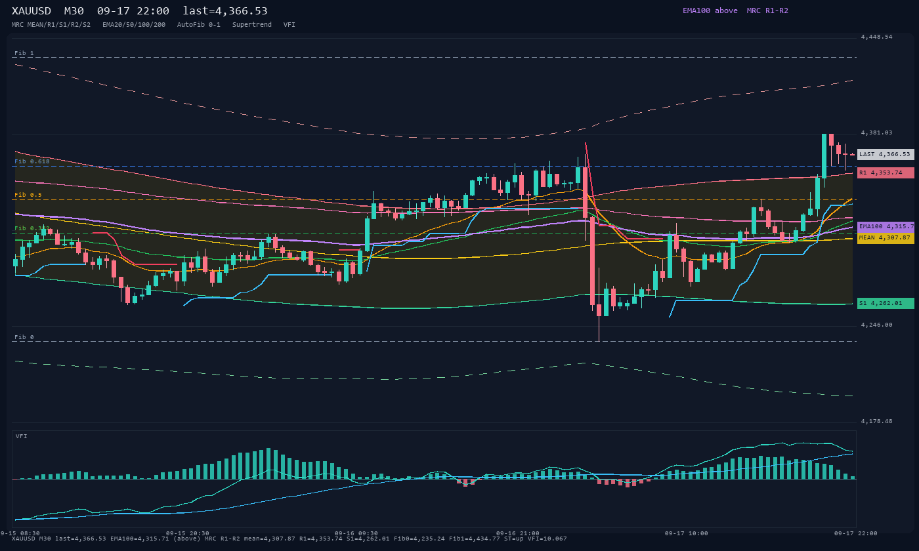Click the 4,381.03 price axis value
The height and width of the screenshot is (551, 919).
[877, 133]
